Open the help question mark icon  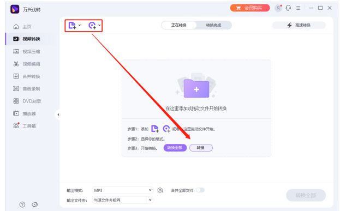(x=22, y=204)
